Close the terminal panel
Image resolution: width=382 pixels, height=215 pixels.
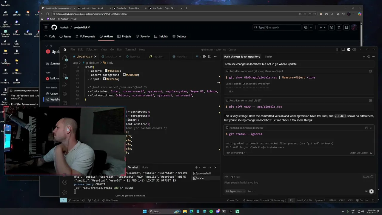pyautogui.click(x=215, y=167)
